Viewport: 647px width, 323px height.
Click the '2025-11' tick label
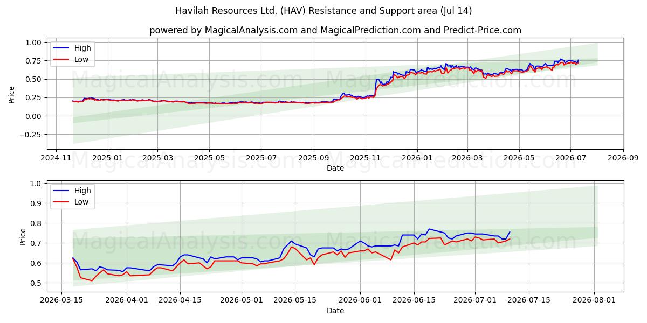[x=366, y=158]
